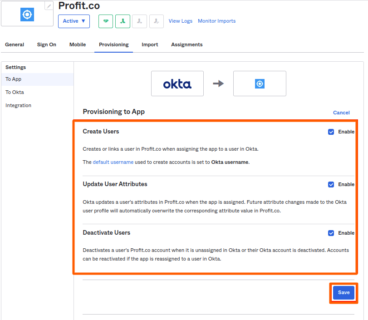Cancel editing Provisioning to App

point(341,113)
